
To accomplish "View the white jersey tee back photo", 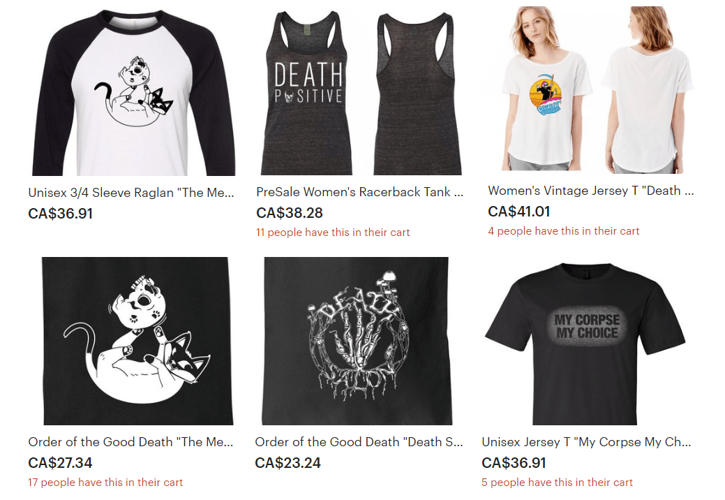I will [x=648, y=89].
